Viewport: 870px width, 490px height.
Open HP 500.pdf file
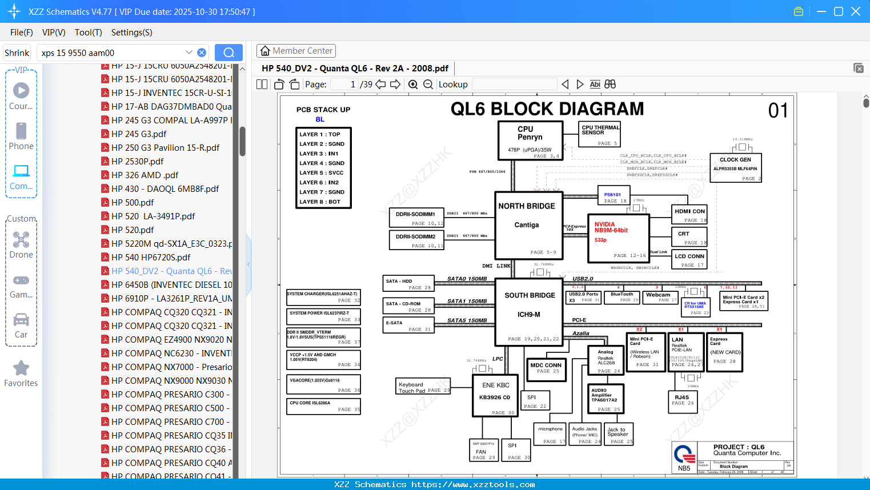point(133,202)
